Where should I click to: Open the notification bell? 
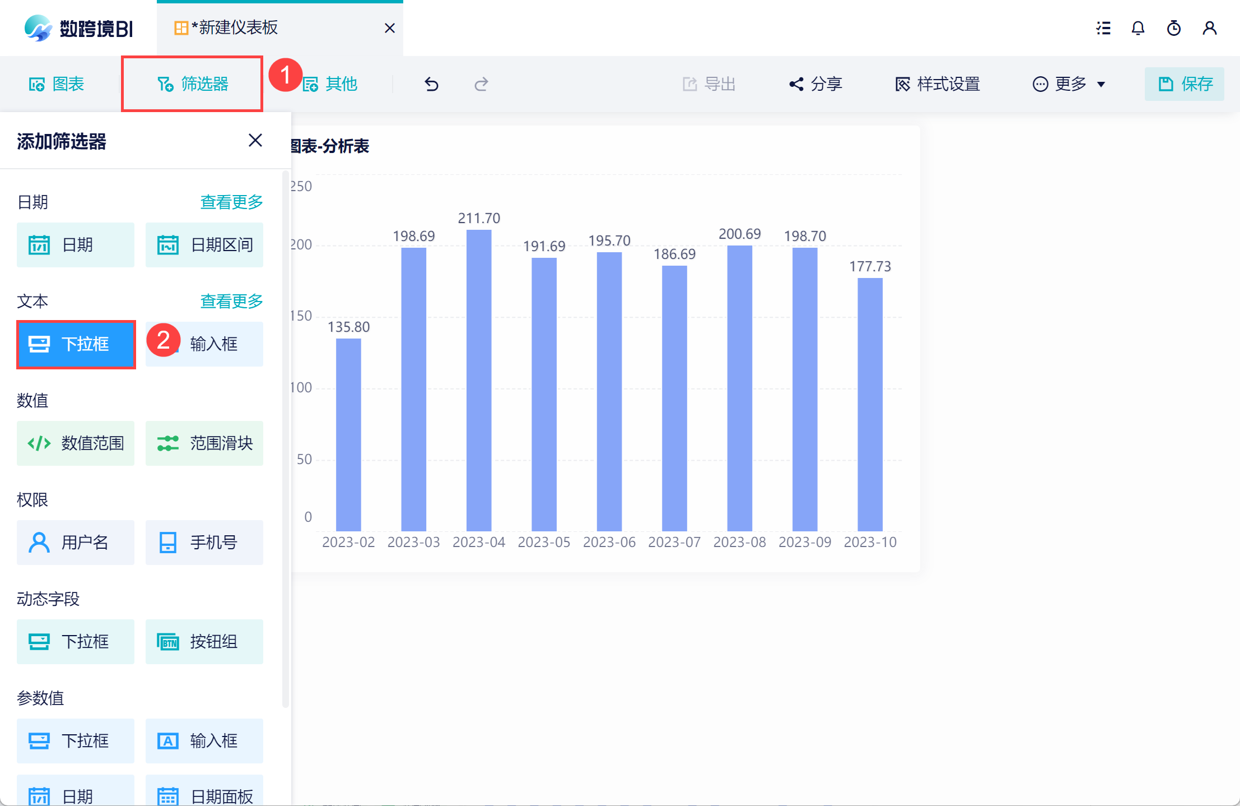coord(1138,28)
